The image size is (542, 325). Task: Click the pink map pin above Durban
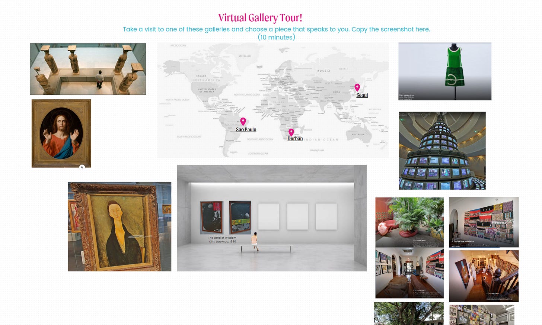[291, 132]
